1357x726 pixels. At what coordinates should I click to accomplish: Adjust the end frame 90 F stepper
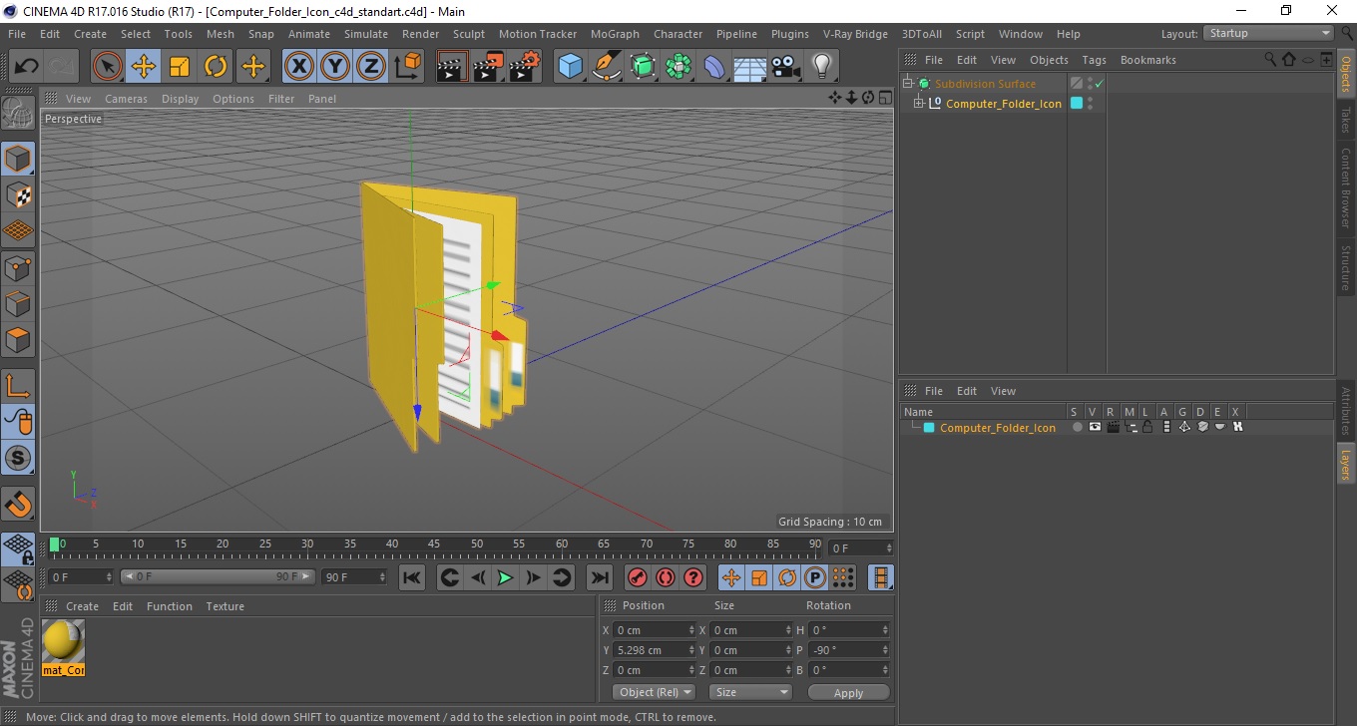381,576
